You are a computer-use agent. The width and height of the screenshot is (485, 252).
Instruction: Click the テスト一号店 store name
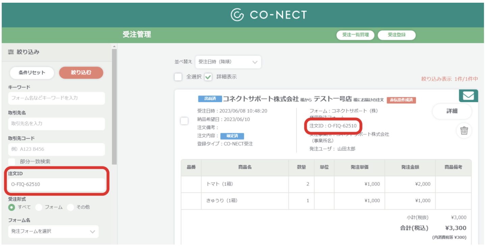pos(333,99)
